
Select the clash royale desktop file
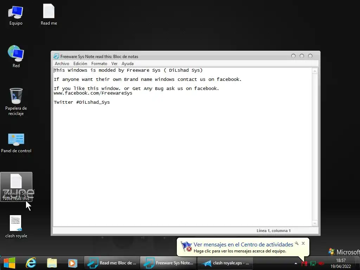coord(16,226)
